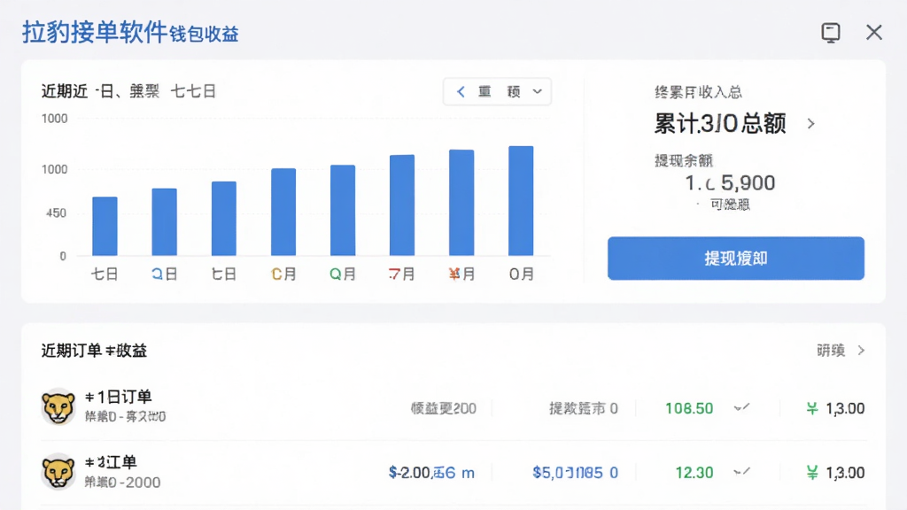This screenshot has height=510, width=907.
Task: Click the 提现余额 label
Action: (x=684, y=160)
